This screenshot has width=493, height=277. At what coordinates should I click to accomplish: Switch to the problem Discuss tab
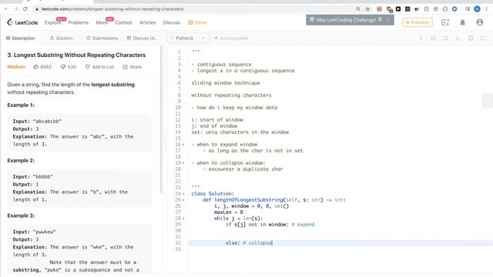(x=142, y=38)
